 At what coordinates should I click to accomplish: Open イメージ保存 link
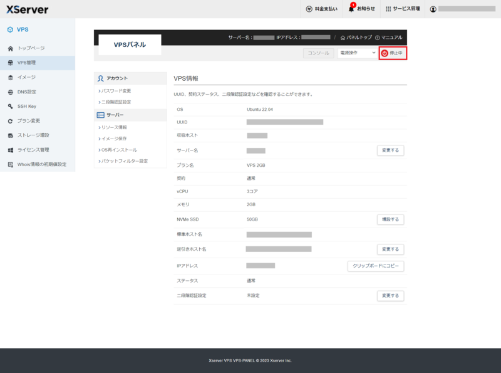[113, 139]
